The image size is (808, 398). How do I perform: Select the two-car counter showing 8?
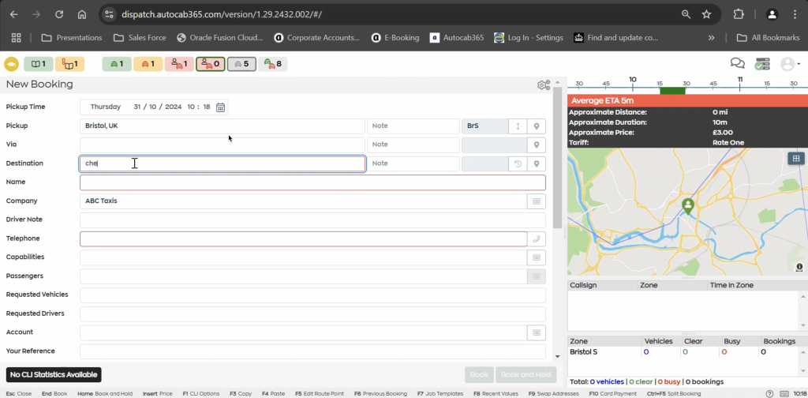pos(272,64)
